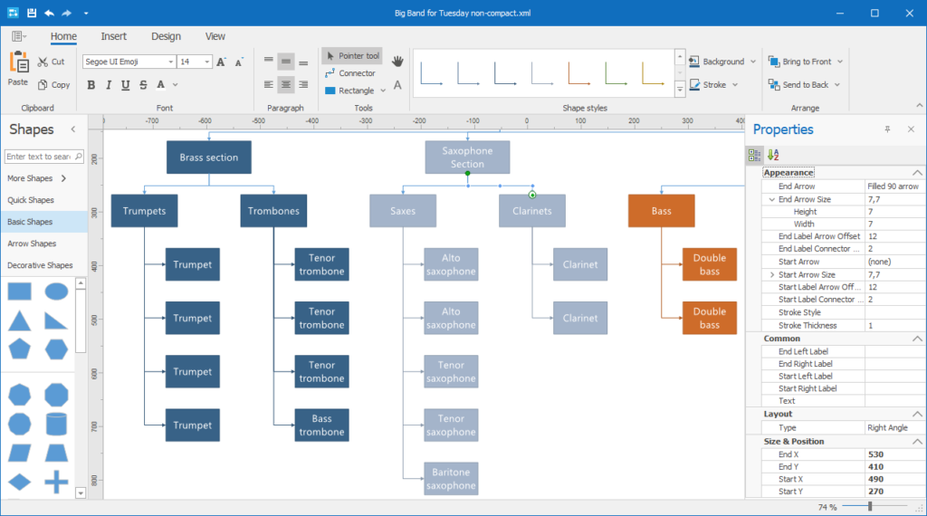Open the Design ribbon tab
927x516 pixels.
point(166,36)
